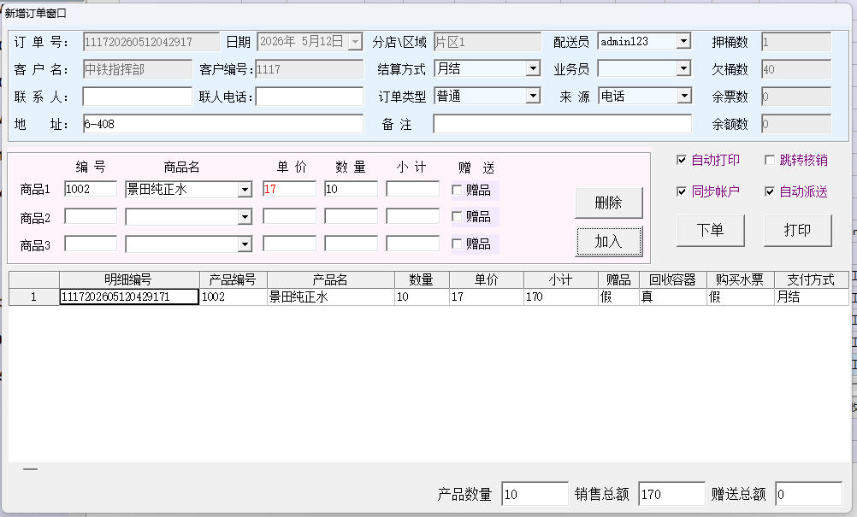Click the 押桶数 field
The height and width of the screenshot is (517, 857).
tap(796, 42)
